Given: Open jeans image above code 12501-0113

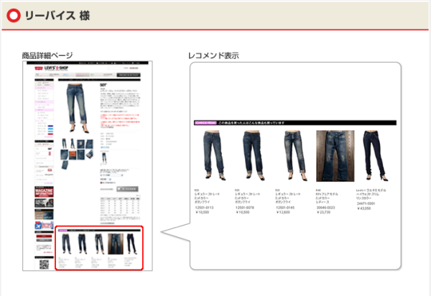Looking at the screenshot, I should pyautogui.click(x=214, y=155).
